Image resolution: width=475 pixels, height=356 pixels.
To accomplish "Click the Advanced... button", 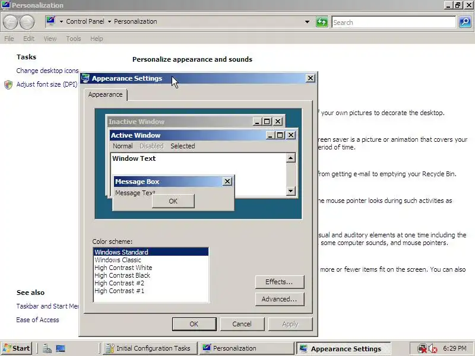I will [x=279, y=299].
